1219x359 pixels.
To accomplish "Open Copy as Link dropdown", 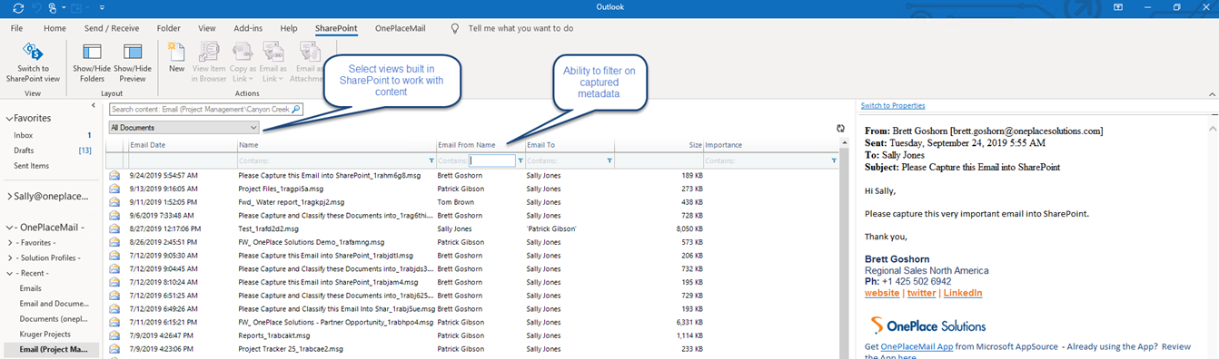I will coord(243,63).
